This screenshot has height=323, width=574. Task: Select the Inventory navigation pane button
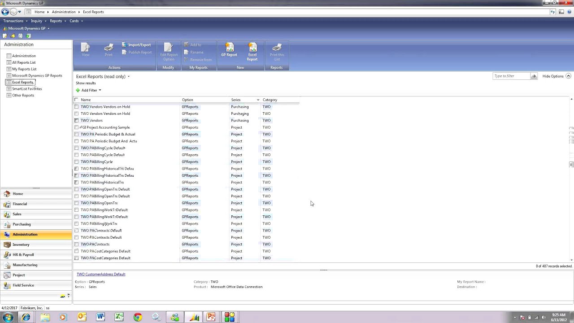pyautogui.click(x=36, y=244)
